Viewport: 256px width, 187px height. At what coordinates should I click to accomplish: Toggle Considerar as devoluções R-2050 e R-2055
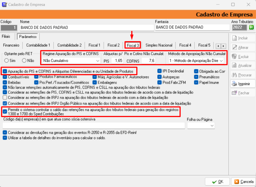(5, 133)
